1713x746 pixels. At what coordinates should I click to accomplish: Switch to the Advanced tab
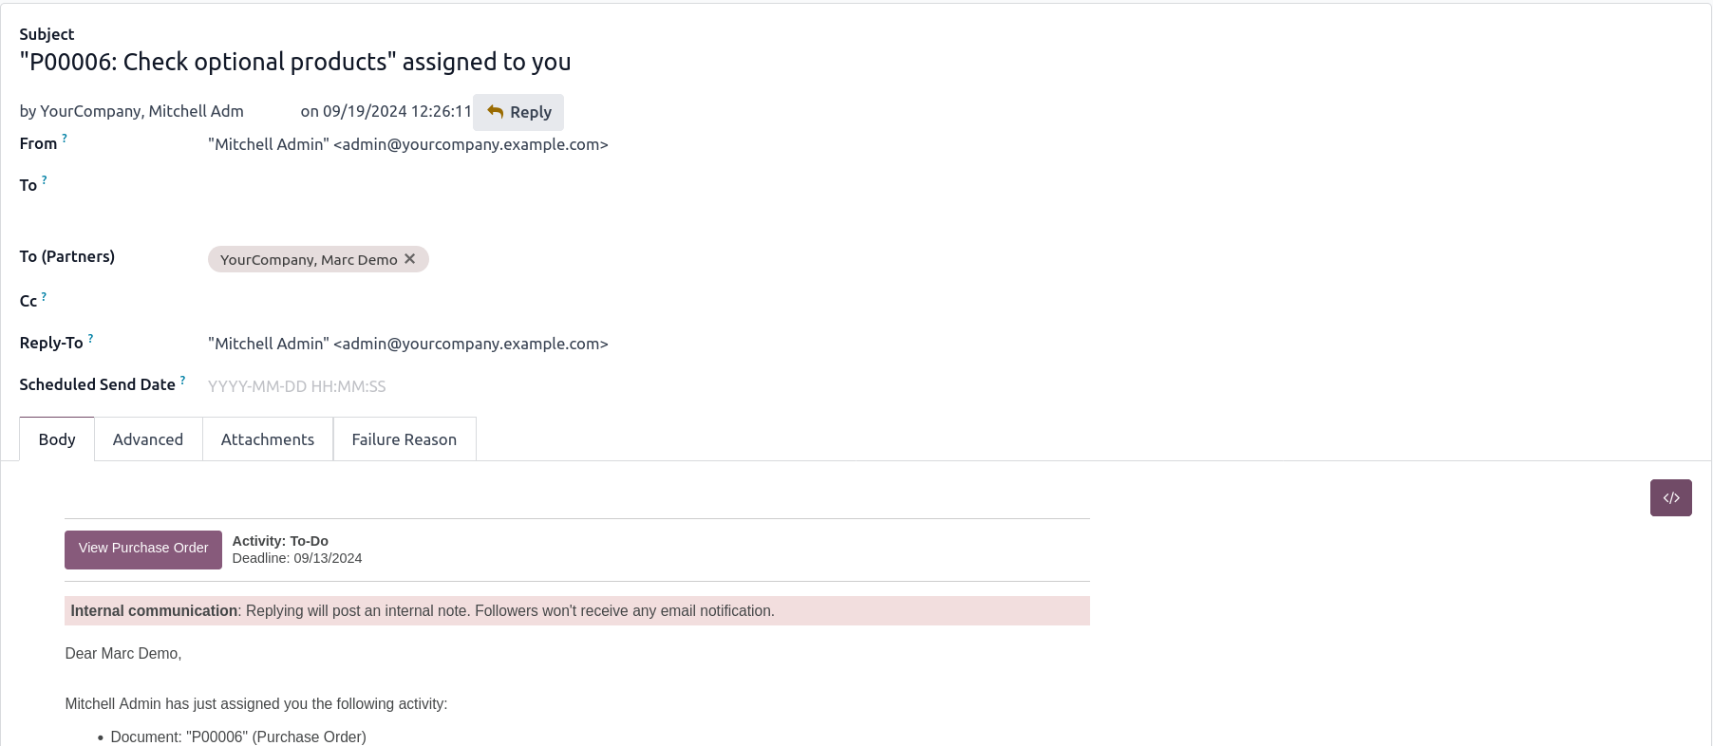tap(148, 439)
